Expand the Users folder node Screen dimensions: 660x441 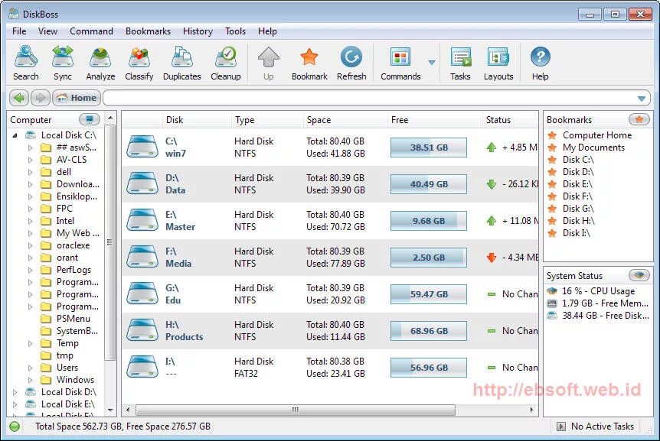[31, 368]
